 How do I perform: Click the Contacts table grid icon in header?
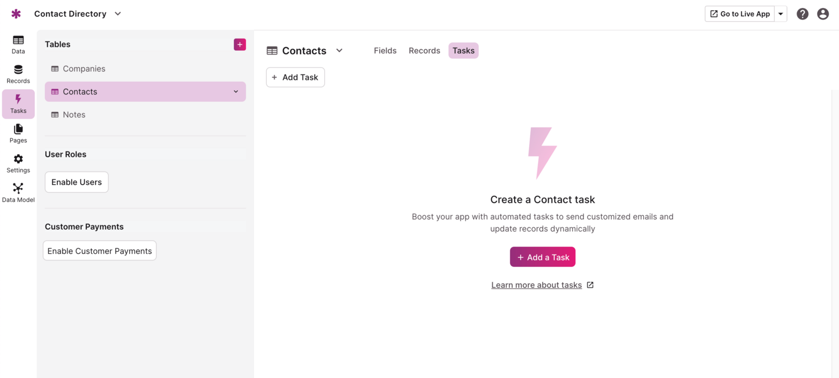pos(272,51)
